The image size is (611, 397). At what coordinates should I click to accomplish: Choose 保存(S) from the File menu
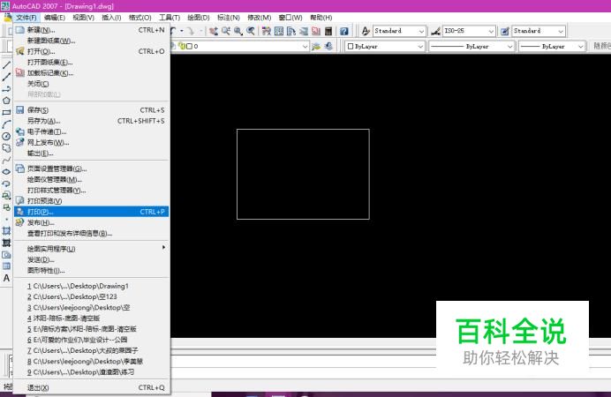[92, 110]
